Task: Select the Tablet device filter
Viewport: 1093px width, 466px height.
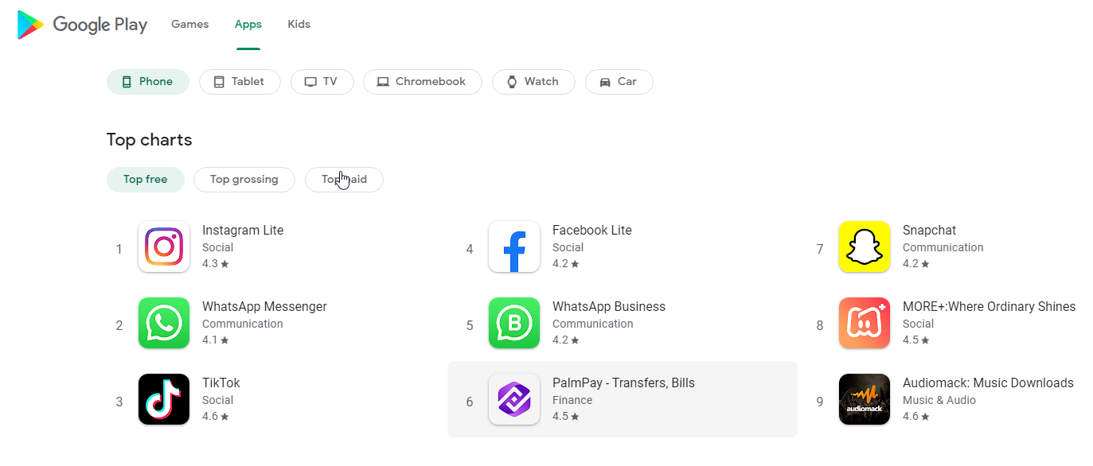Action: point(240,82)
